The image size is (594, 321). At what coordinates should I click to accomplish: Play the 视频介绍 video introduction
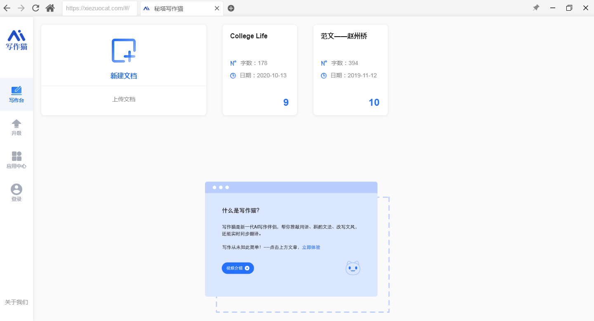(x=238, y=268)
